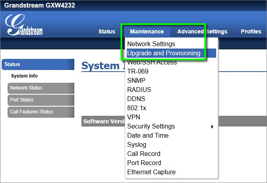Open the Maintenance menu tab
The height and width of the screenshot is (183, 267).
click(147, 32)
